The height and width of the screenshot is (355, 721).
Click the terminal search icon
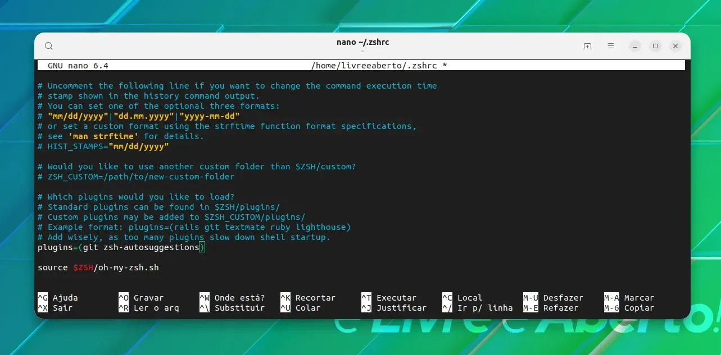click(49, 46)
